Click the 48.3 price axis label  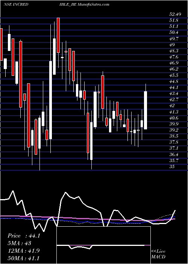pyautogui.click(x=174, y=51)
